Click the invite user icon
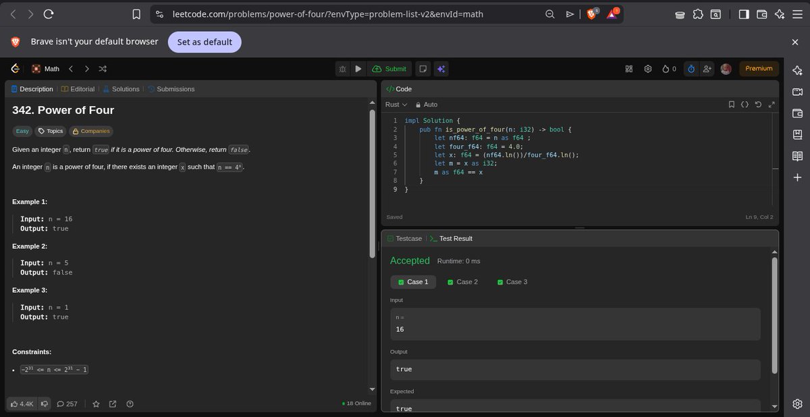This screenshot has height=417, width=810. (707, 69)
